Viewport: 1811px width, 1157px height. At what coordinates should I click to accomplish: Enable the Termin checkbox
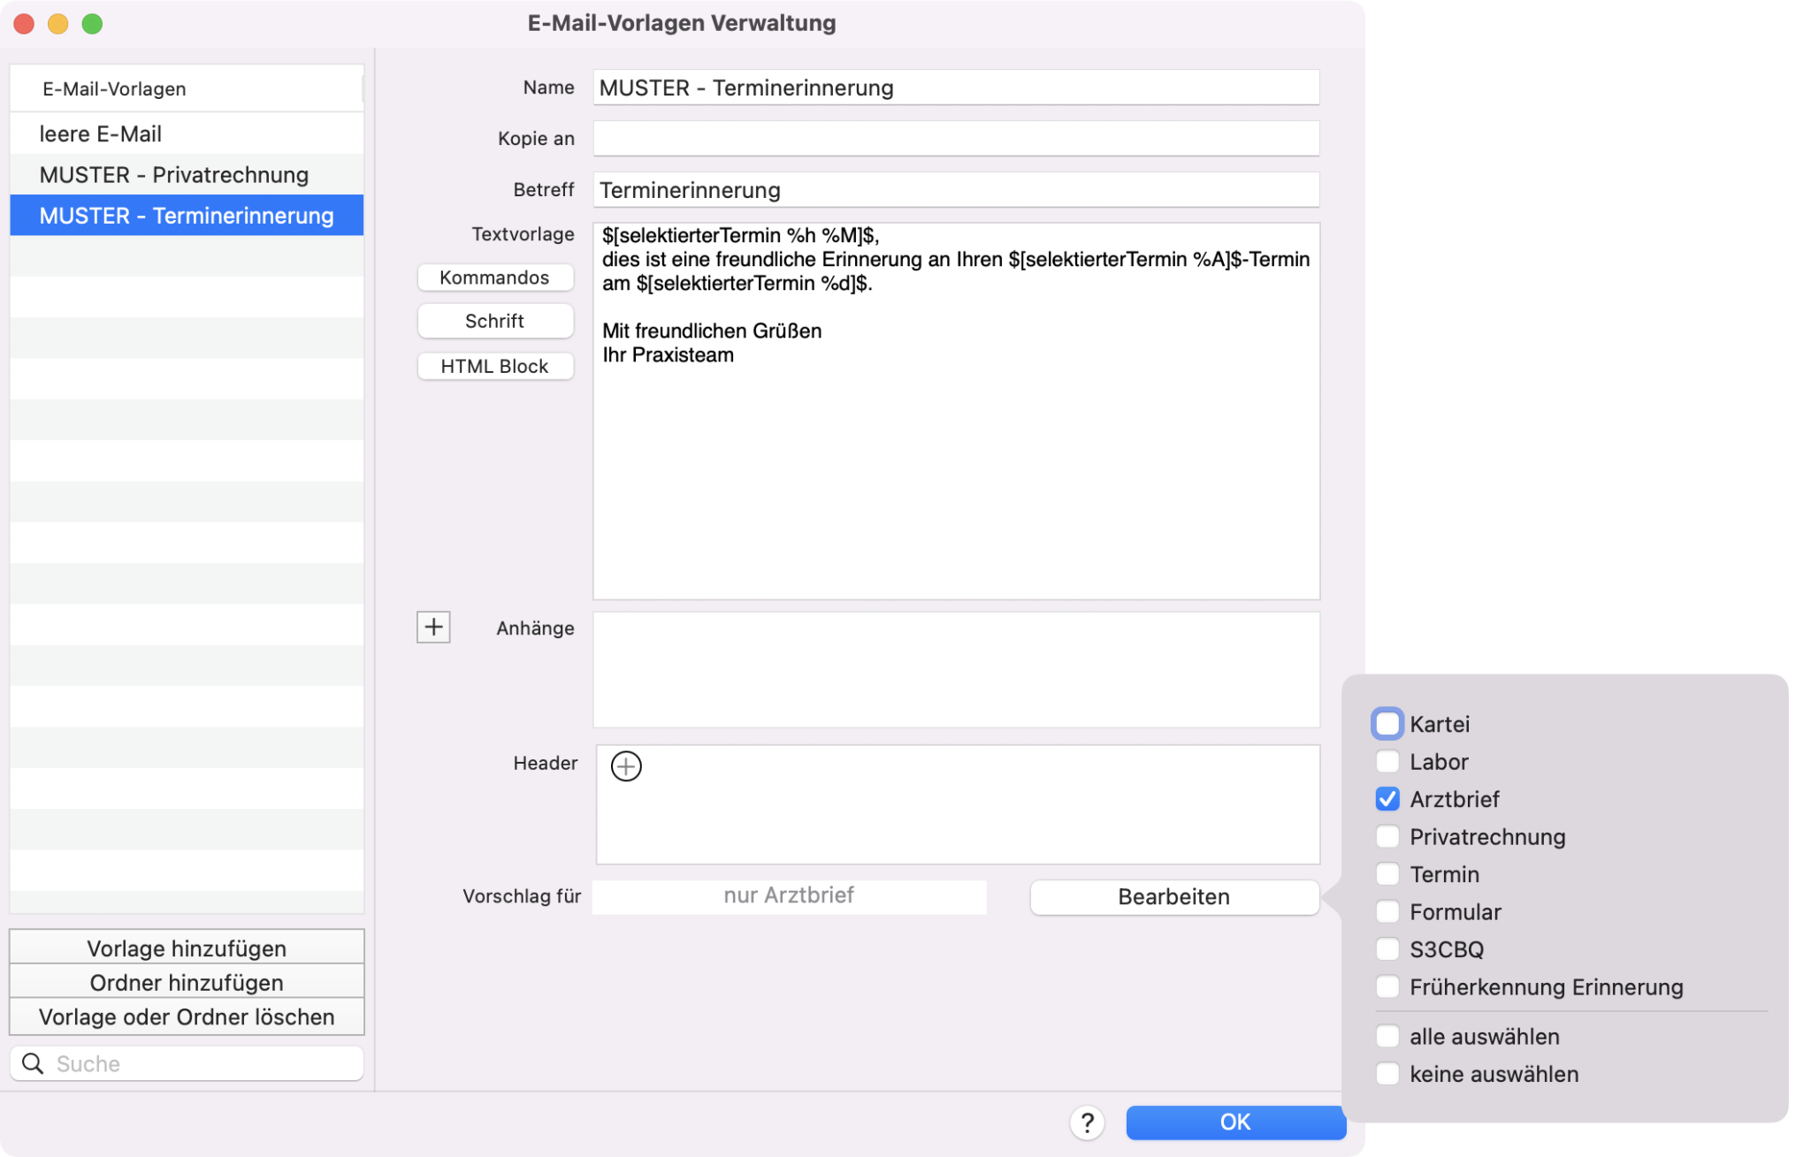[1387, 874]
